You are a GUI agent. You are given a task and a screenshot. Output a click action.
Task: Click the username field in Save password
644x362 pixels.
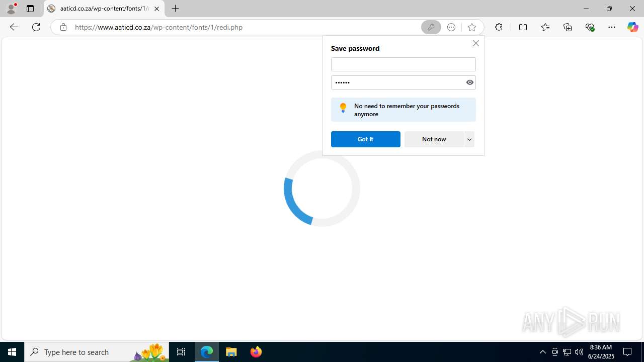pos(403,64)
